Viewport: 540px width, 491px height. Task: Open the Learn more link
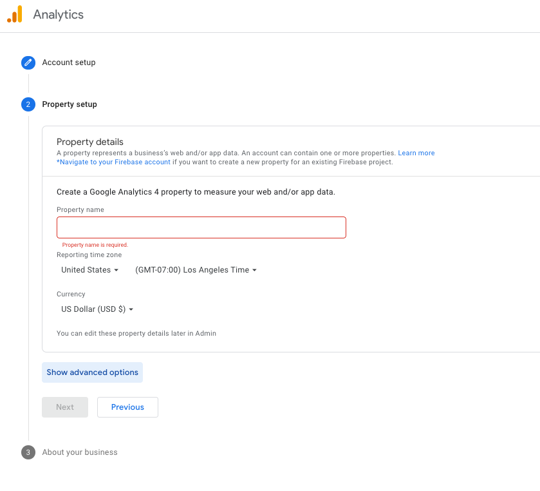pos(416,153)
